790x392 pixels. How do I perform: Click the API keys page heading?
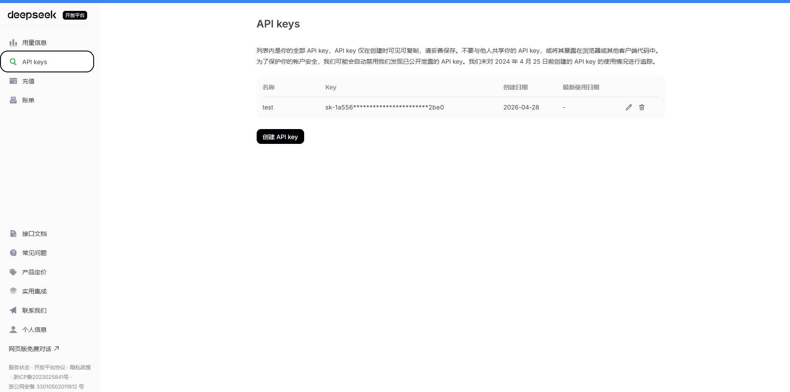(x=278, y=24)
